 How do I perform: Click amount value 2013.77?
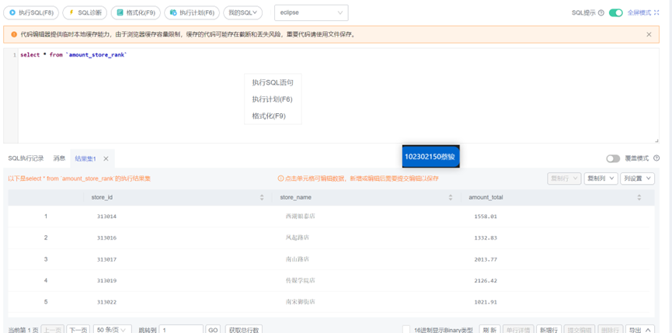click(486, 259)
